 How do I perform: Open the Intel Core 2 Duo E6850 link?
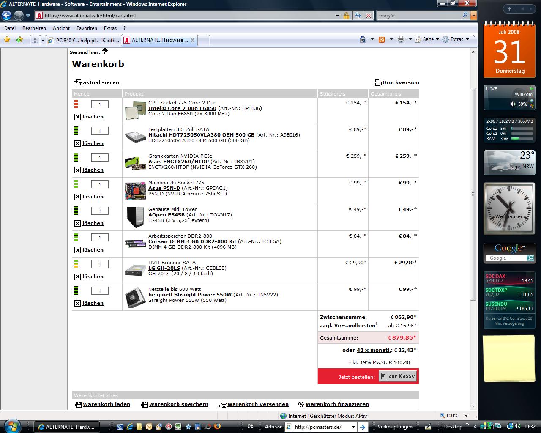[x=182, y=108]
